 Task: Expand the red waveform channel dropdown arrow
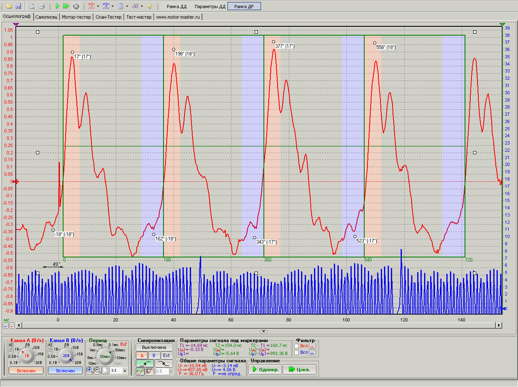coord(98,6)
